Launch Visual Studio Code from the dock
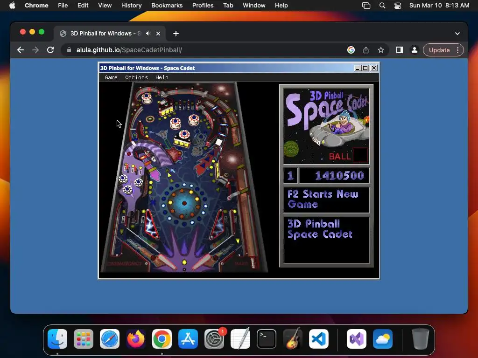The height and width of the screenshot is (358, 478). 319,339
